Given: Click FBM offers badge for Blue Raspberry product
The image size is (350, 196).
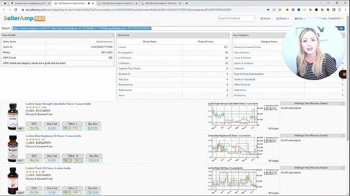Looking at the screenshot, I should 78,160.
